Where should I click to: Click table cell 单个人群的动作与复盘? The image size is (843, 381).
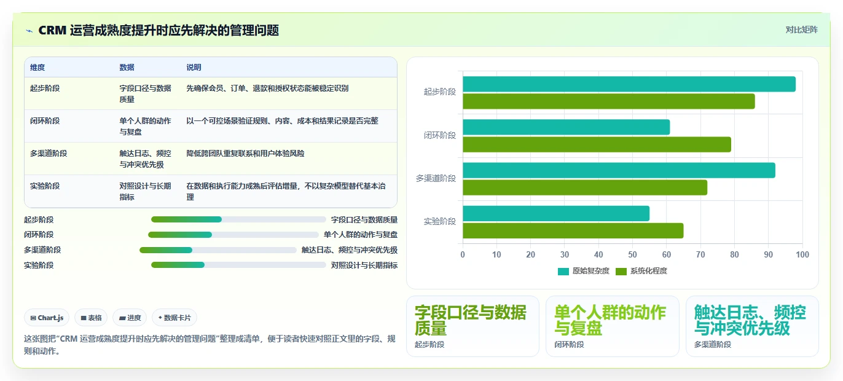tap(146, 126)
